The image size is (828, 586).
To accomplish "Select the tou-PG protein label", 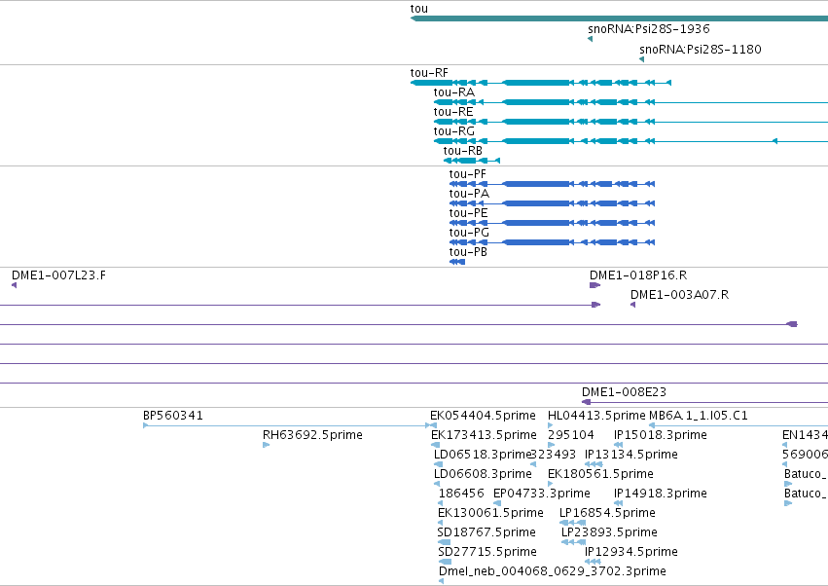I will (469, 233).
